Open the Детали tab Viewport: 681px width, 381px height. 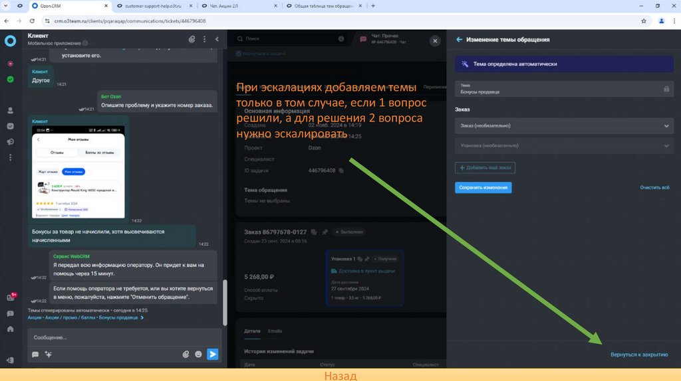[252, 331]
